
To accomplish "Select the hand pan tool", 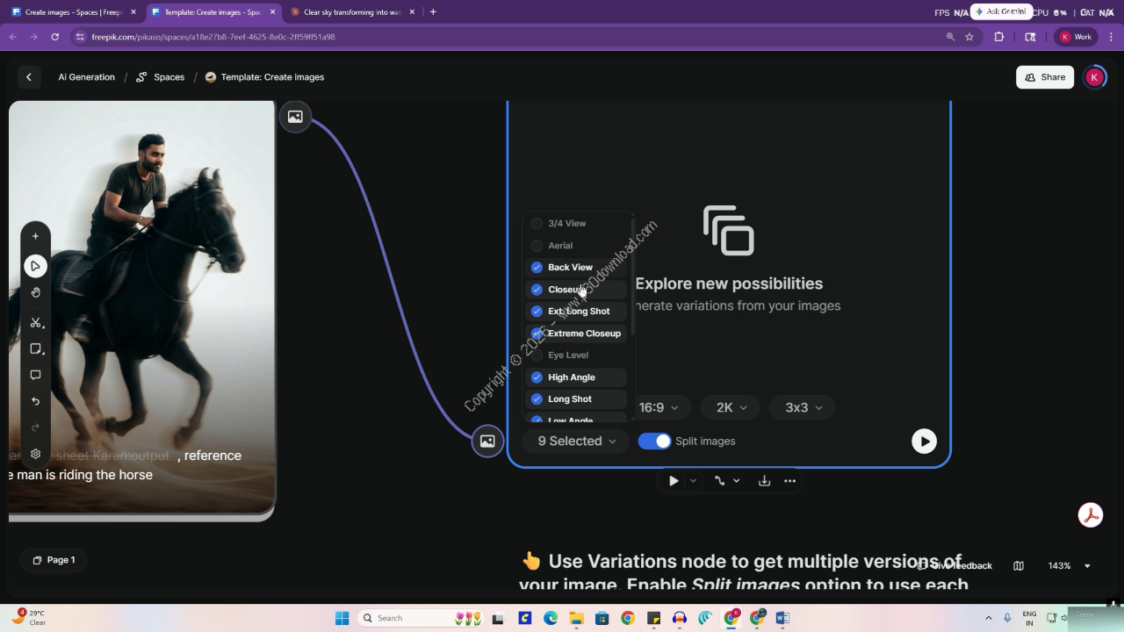I will point(35,292).
